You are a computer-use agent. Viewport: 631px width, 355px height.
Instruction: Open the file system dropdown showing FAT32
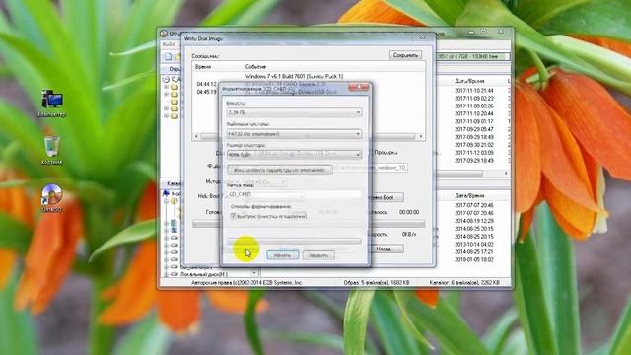coord(294,134)
